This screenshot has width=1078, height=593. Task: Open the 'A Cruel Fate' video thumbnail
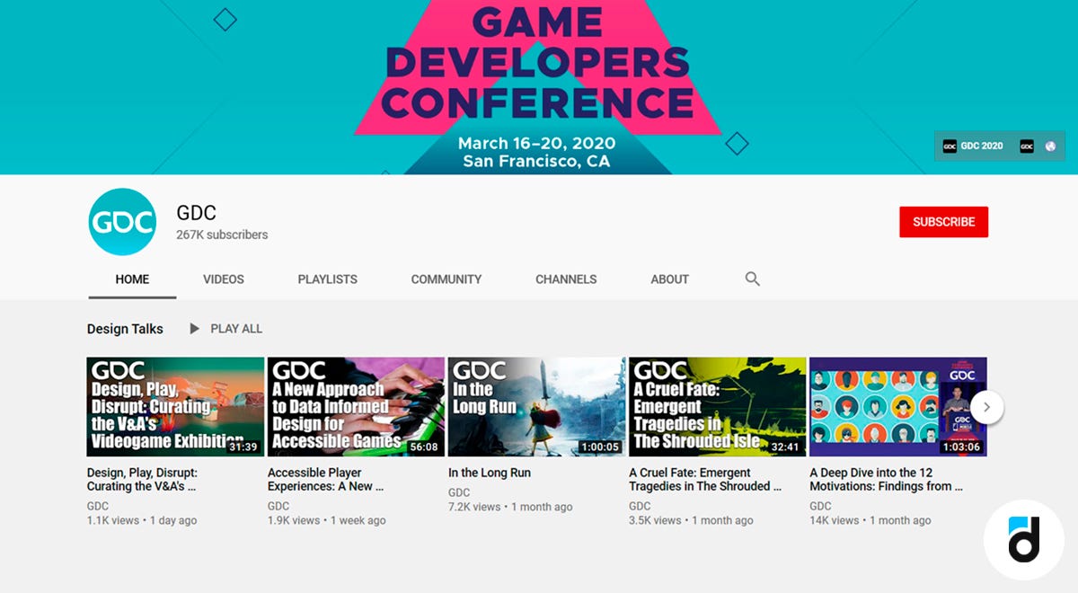pos(717,407)
